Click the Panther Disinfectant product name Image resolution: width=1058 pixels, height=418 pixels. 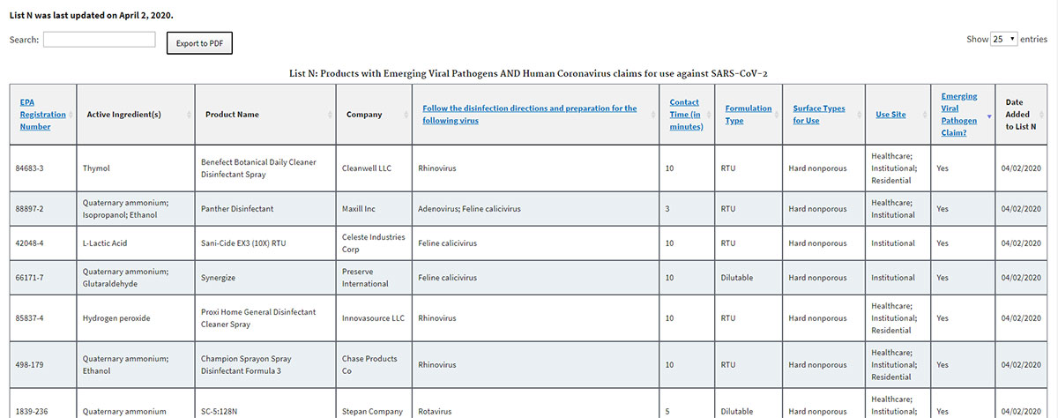click(238, 209)
